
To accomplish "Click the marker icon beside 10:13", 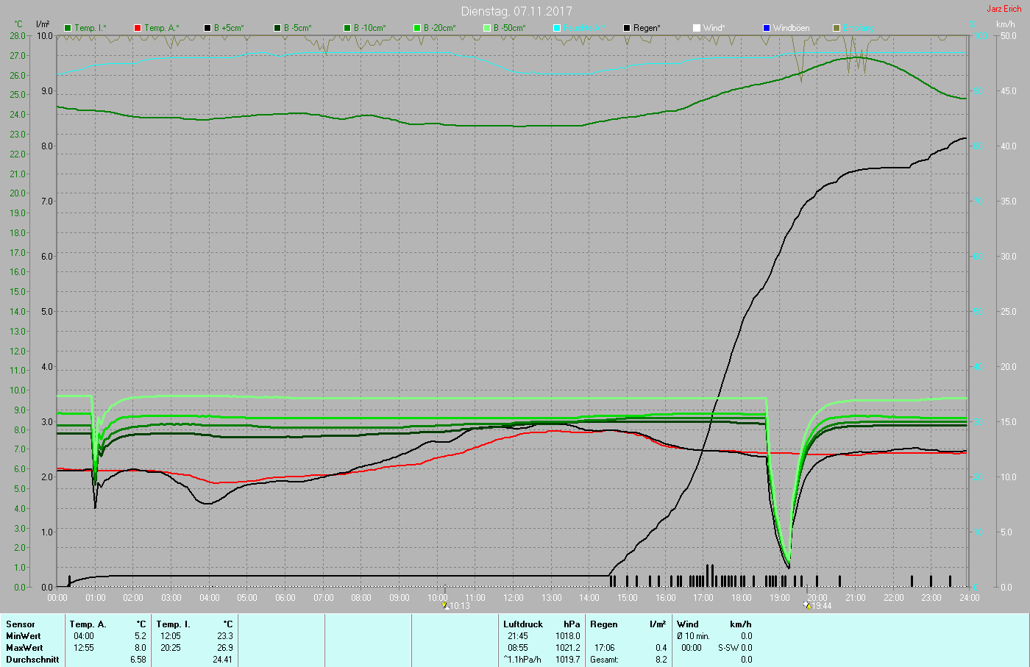I will pos(446,606).
